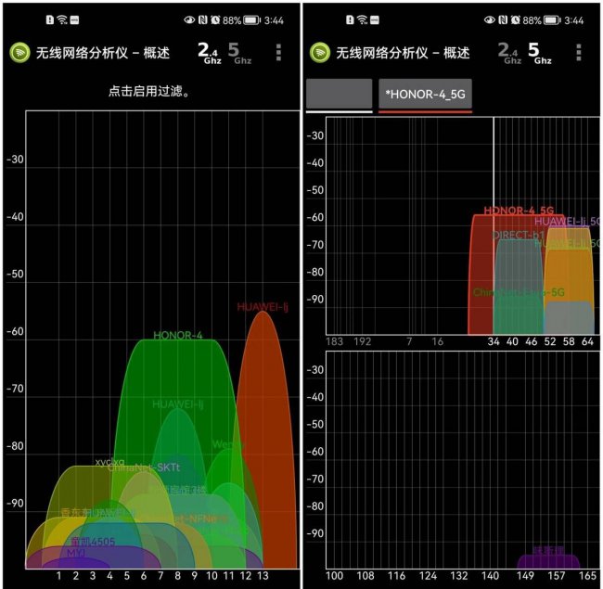Tap the HONOR-4 network label in left chart
Viewport: 603px width, 589px height.
(x=178, y=335)
